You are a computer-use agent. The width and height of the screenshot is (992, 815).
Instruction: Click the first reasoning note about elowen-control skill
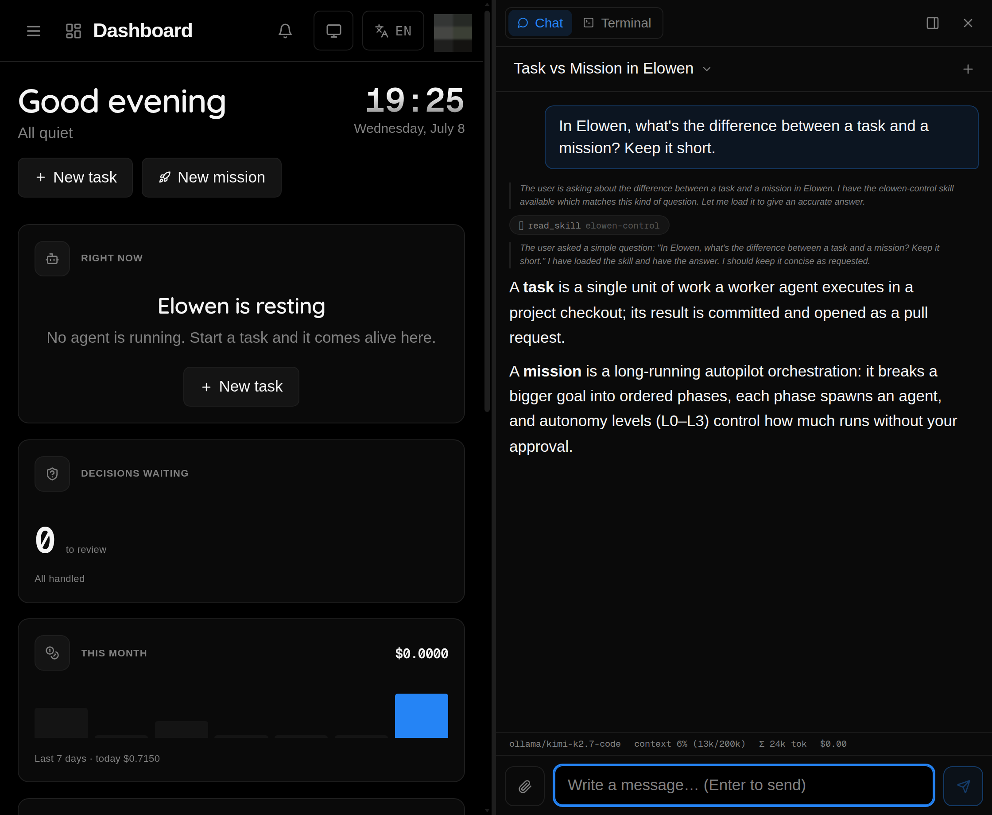click(737, 195)
